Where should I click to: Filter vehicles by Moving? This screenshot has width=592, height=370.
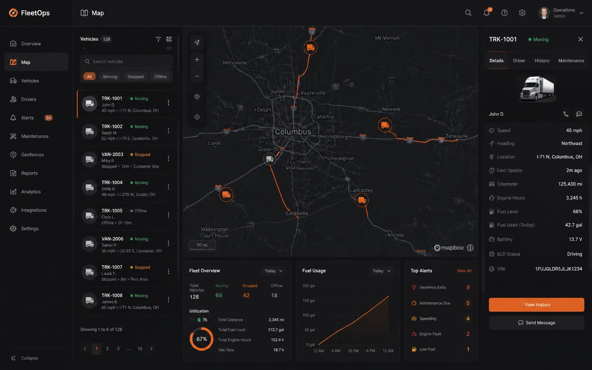click(x=110, y=77)
